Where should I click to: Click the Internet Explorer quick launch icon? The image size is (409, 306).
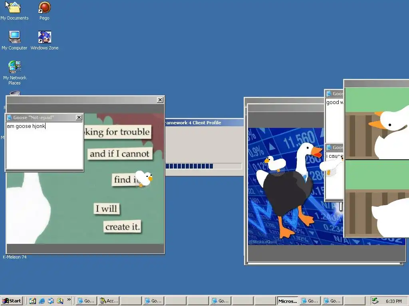[x=42, y=301]
